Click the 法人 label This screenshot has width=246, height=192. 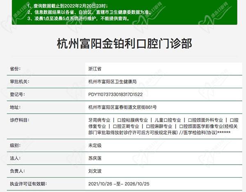[15, 158]
